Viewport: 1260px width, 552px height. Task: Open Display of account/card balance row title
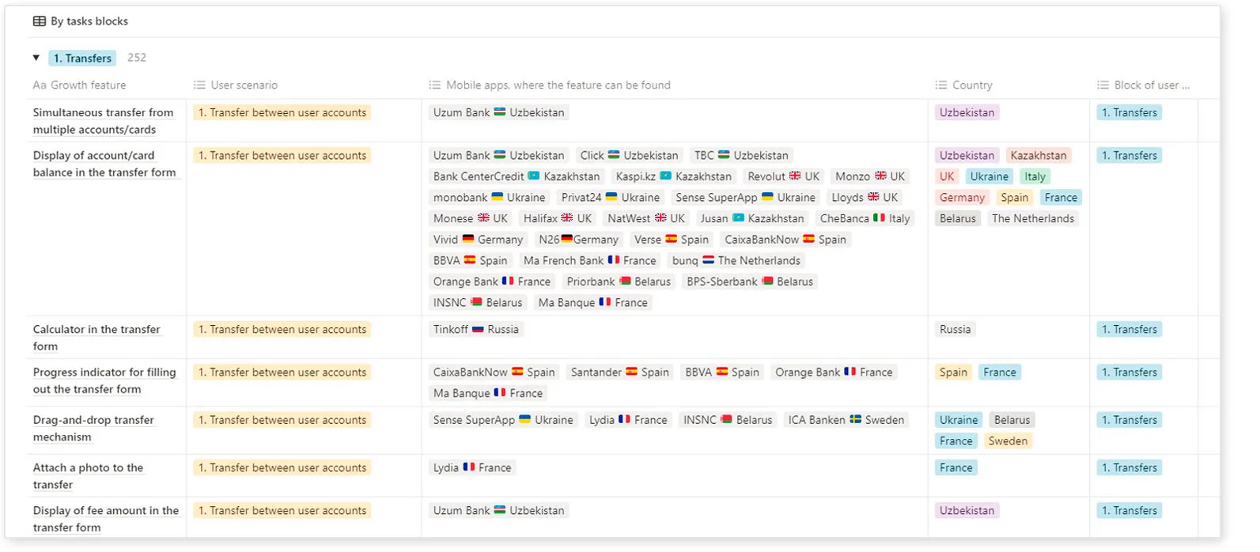click(104, 164)
